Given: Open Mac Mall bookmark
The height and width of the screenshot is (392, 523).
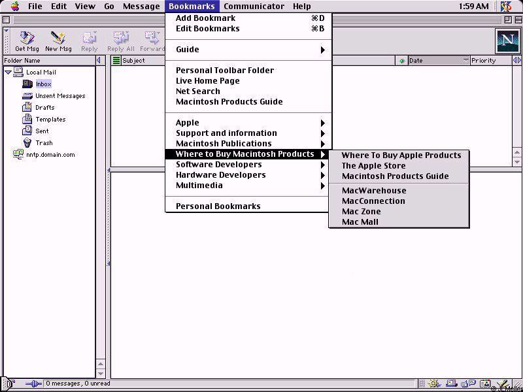Looking at the screenshot, I should pos(399,222).
